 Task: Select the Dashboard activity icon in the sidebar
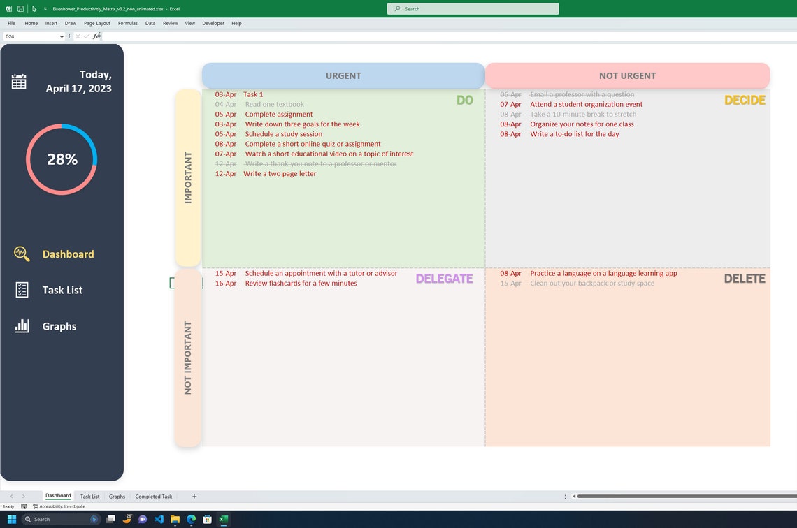pyautogui.click(x=22, y=254)
